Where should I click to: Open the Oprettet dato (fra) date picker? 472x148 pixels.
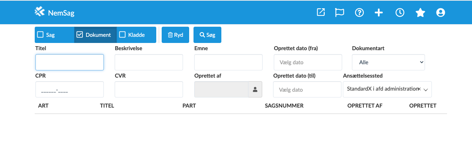(x=307, y=62)
